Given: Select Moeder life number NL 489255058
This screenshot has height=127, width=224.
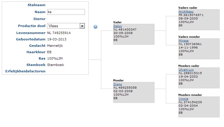Looking at the screenshot, I should [125, 87].
